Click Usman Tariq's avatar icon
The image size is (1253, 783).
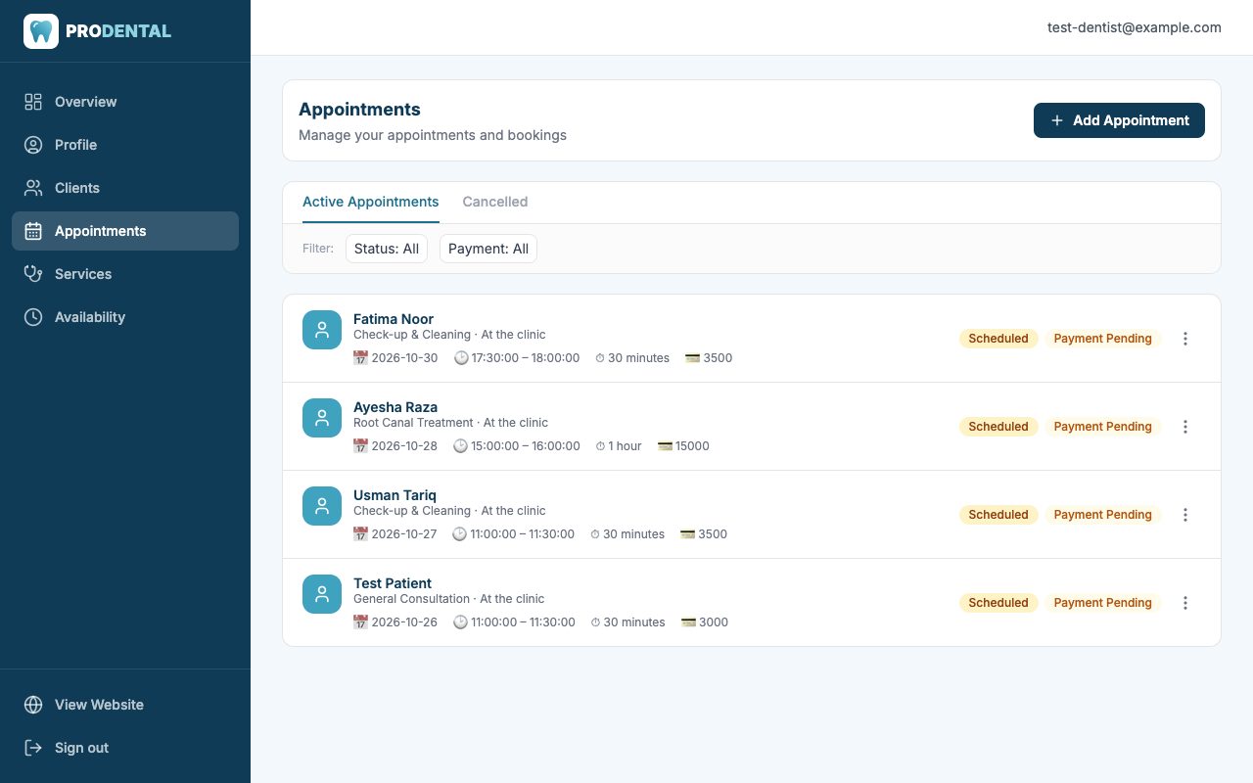(x=322, y=506)
